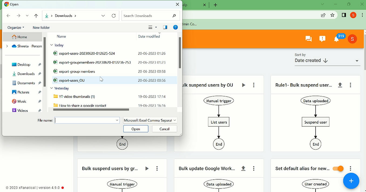Run the "Bulk suspend users by gr..." rule

(x=147, y=168)
